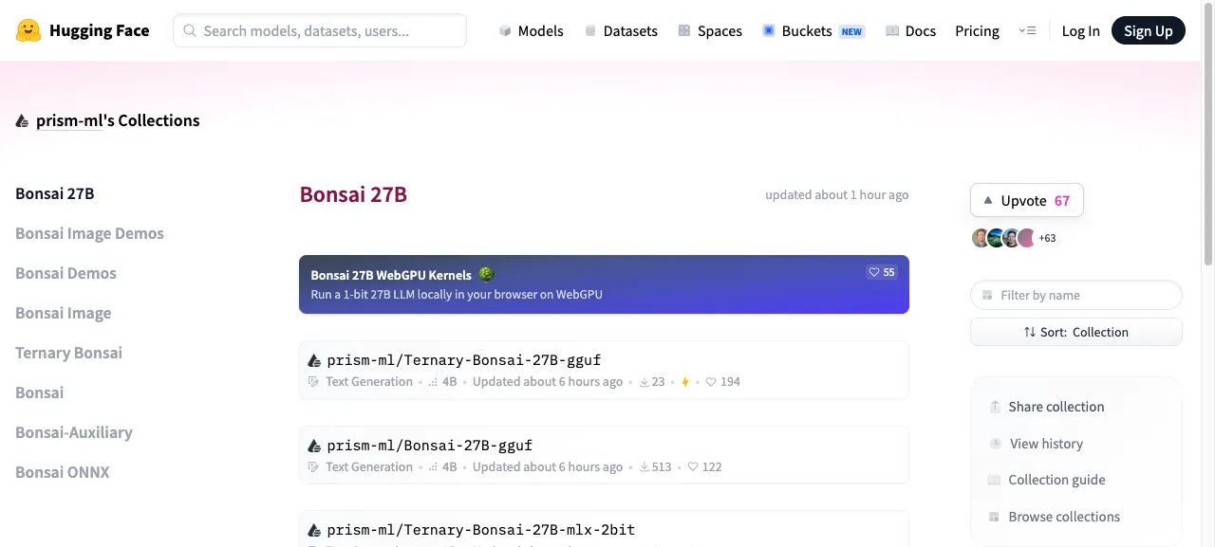Open Spaces from the top navigation

coord(710,31)
